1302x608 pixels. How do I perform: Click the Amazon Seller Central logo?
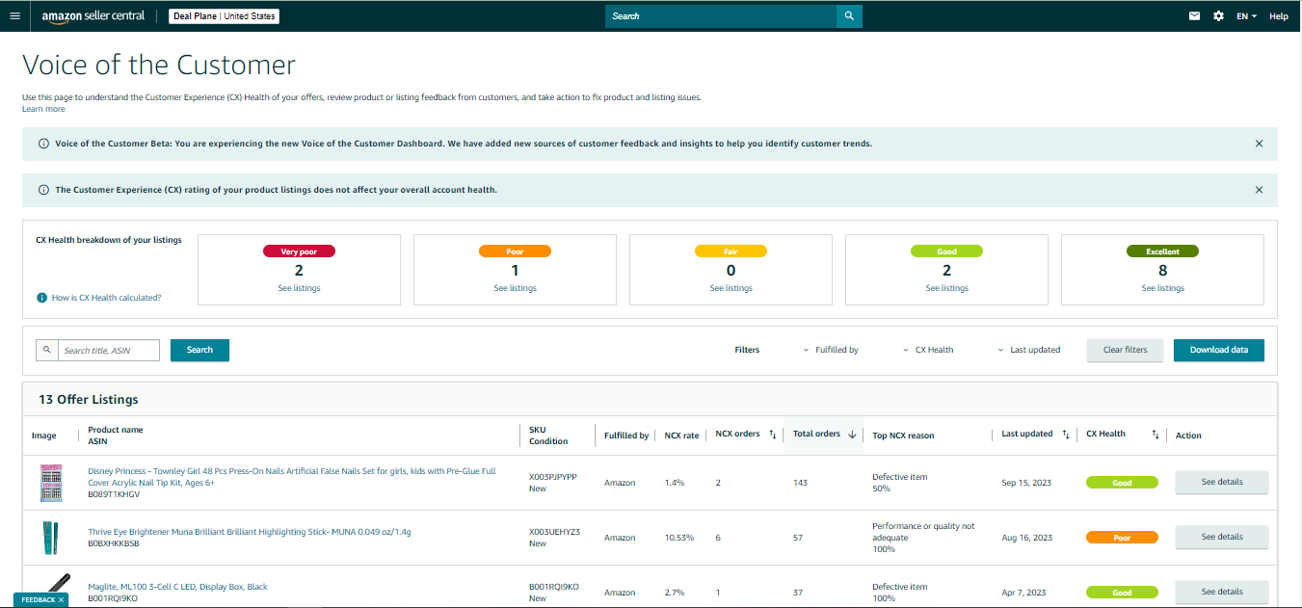pos(93,16)
